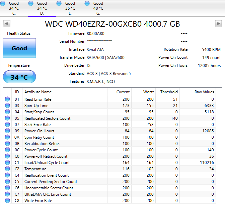Click status orb of Uncorrectable Sector Count row
The height and width of the screenshot is (207, 225).
(x=7, y=188)
